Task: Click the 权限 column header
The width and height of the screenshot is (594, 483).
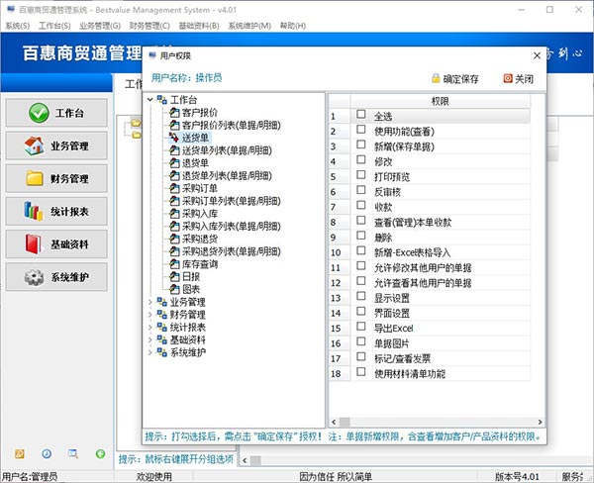Action: 440,101
